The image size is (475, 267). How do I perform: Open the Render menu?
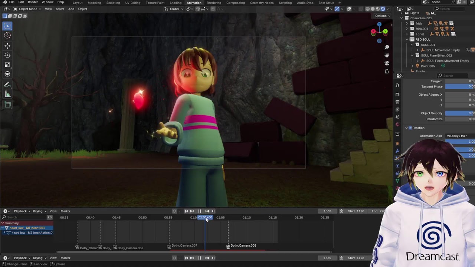33,2
